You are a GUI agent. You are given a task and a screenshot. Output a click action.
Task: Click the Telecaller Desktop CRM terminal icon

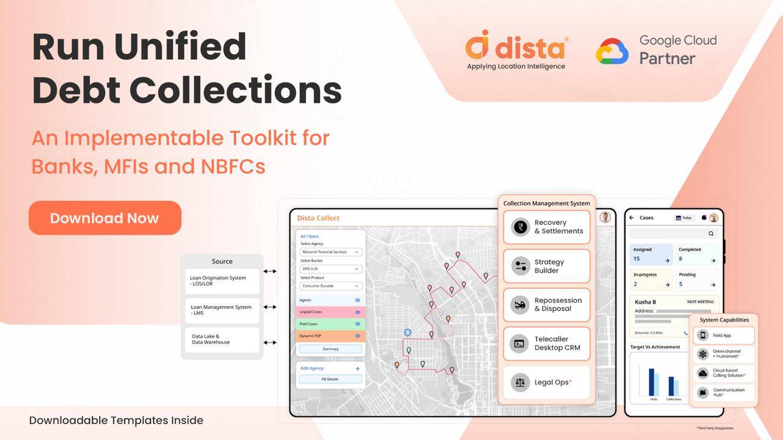tap(521, 343)
